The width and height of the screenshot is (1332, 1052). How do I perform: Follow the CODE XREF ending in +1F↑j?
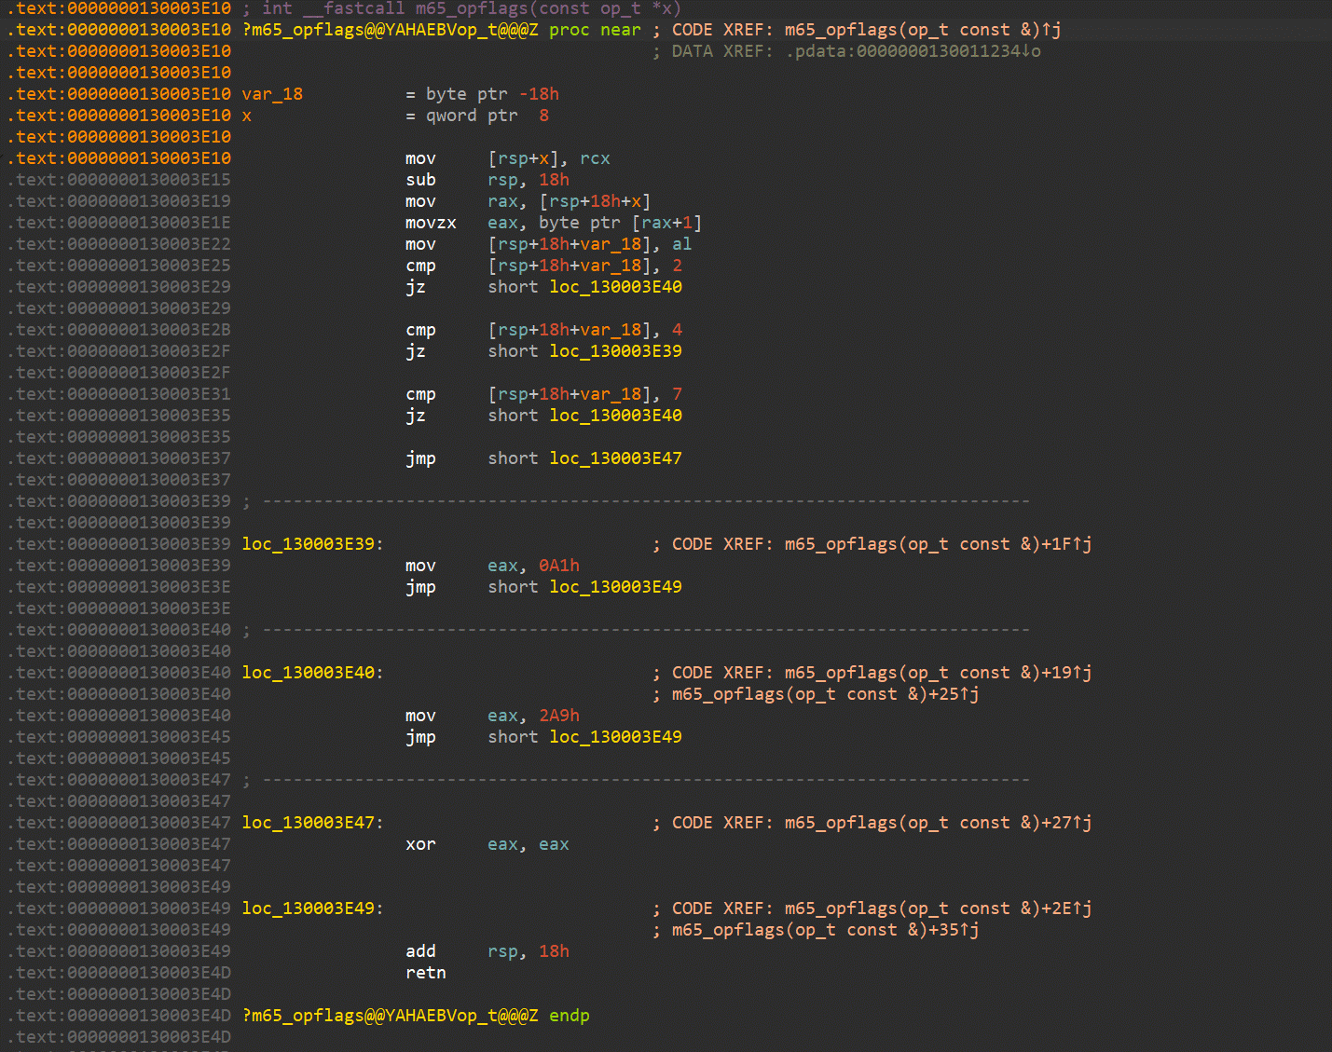(x=937, y=544)
